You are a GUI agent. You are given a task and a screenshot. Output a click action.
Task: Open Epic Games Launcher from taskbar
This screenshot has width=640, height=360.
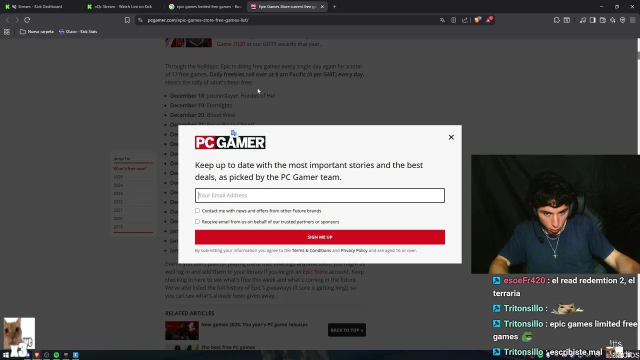[65, 355]
